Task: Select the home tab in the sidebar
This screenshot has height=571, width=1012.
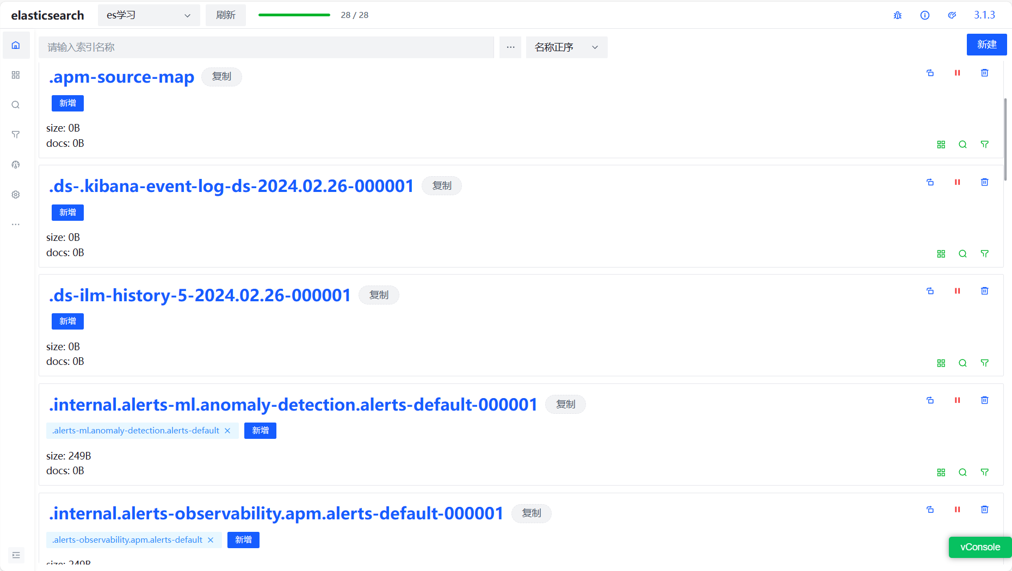Action: point(16,45)
